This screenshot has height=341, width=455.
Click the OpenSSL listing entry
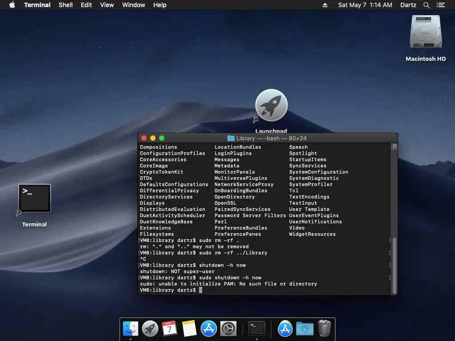coord(225,203)
